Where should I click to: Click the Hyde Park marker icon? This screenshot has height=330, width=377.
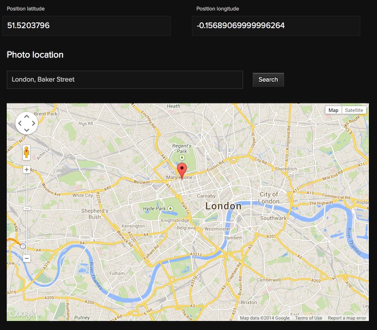[x=170, y=208]
